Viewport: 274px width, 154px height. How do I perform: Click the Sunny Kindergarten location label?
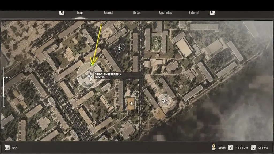108,75
